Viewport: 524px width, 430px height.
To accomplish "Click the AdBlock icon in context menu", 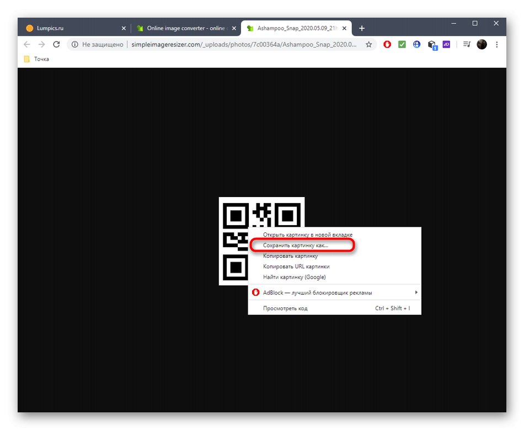I will (255, 293).
